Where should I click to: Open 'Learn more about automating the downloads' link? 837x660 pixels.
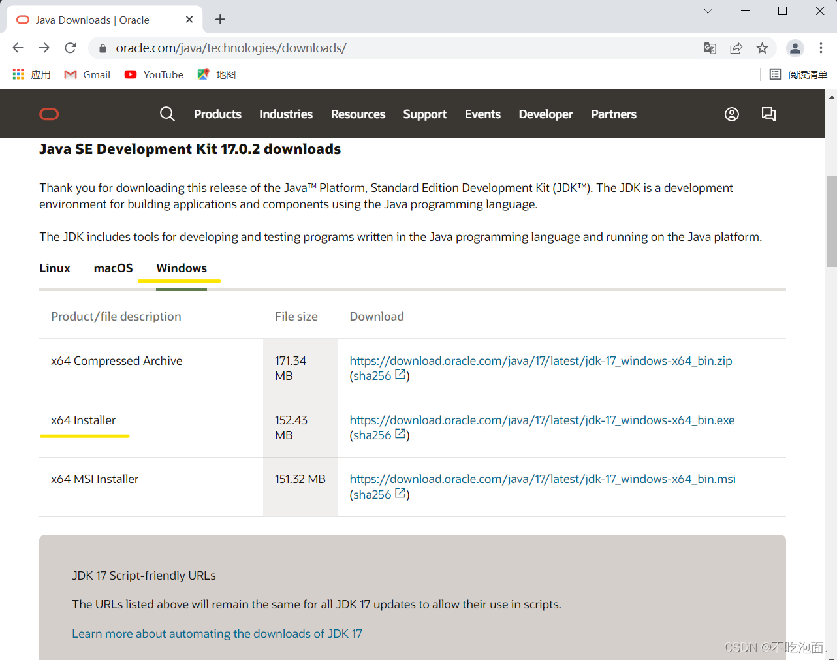pyautogui.click(x=217, y=634)
